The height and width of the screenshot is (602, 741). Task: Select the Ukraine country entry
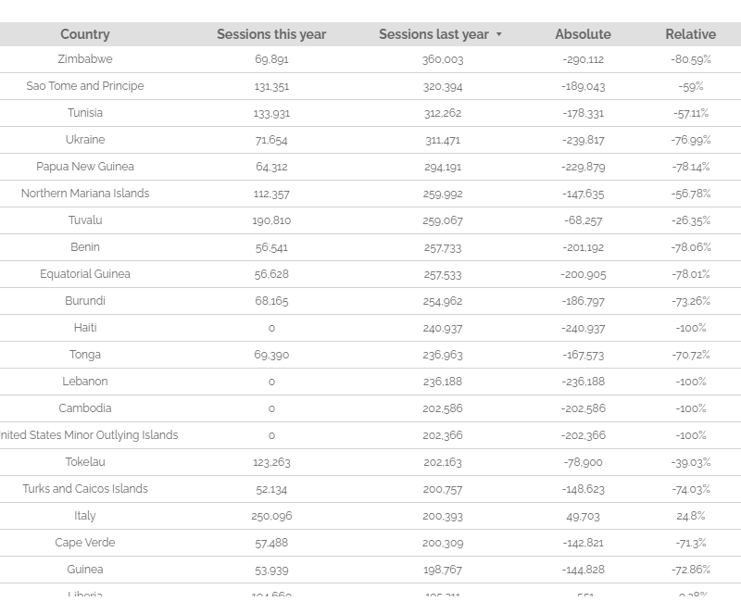[84, 140]
